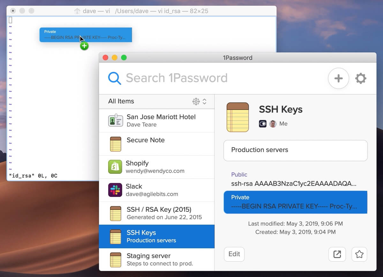Open the All Items category selector
The height and width of the screenshot is (277, 383).
point(121,101)
